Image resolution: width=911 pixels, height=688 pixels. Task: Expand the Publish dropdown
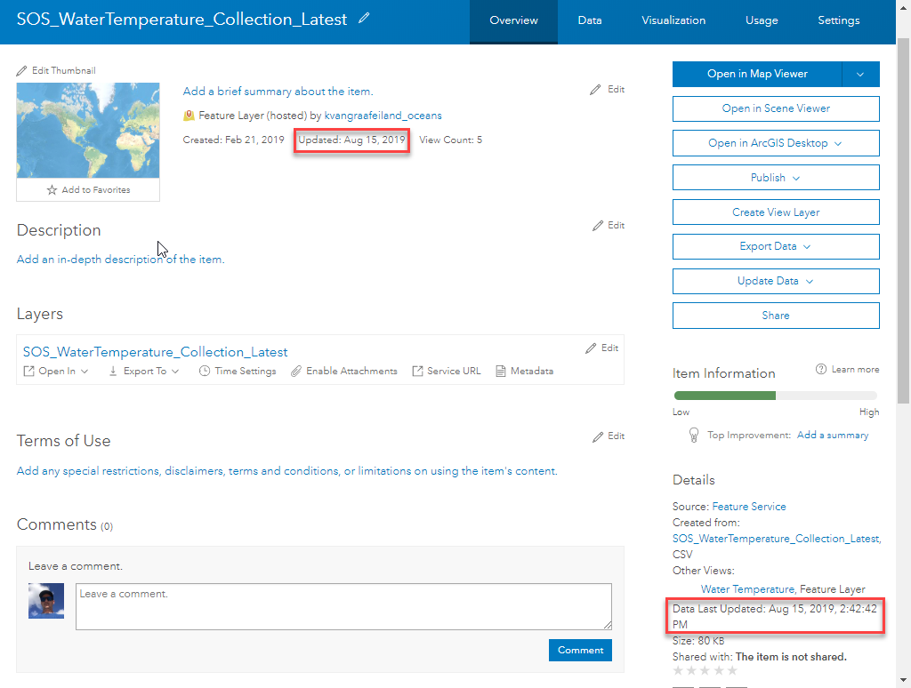click(x=796, y=179)
